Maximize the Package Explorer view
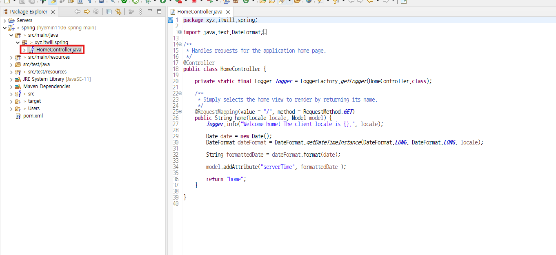 point(159,11)
